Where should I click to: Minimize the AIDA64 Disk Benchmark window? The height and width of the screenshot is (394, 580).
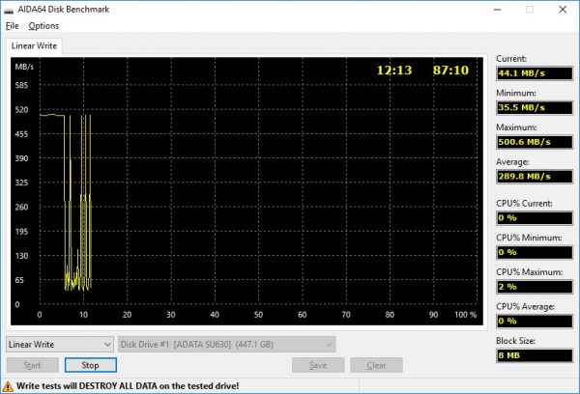pos(498,10)
